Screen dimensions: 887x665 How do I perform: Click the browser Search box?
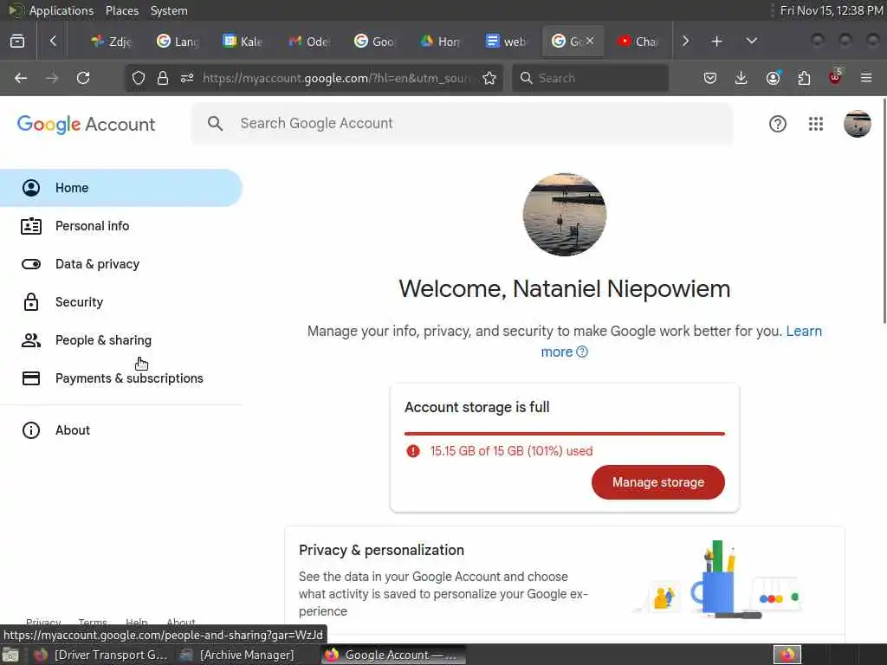(590, 78)
